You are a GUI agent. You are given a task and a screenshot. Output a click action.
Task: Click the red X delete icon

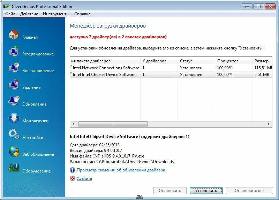(x=73, y=178)
